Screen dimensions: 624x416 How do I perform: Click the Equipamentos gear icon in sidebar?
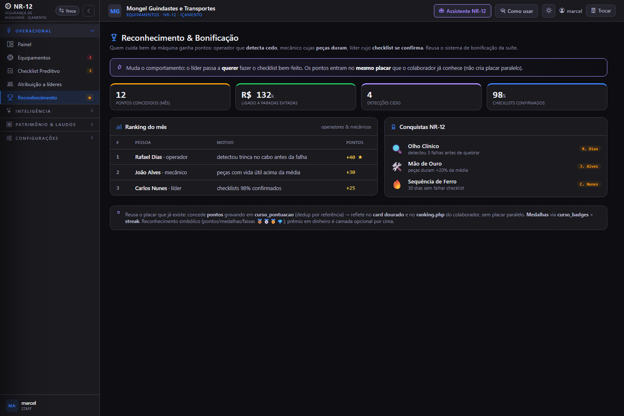tap(10, 57)
